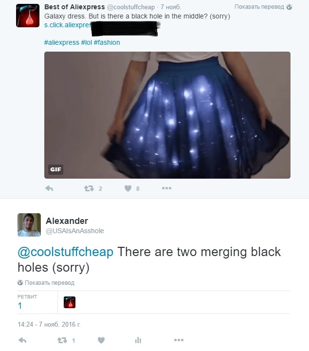Viewport: 309px width, 351px height.
Task: Open the #fashion hashtag
Action: pyautogui.click(x=107, y=42)
